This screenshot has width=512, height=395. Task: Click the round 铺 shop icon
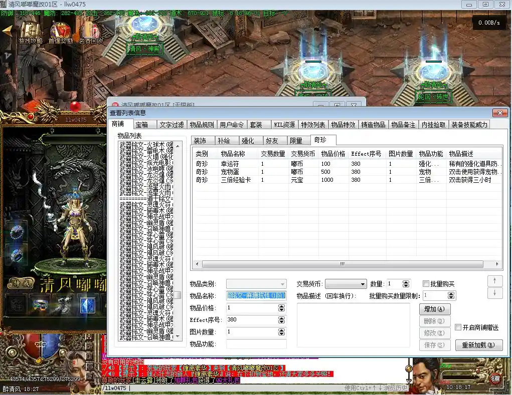pyautogui.click(x=495, y=379)
